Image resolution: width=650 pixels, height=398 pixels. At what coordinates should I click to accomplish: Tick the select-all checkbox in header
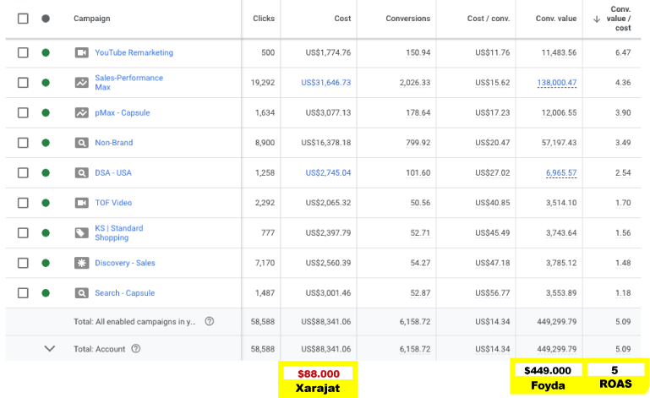coord(23,19)
